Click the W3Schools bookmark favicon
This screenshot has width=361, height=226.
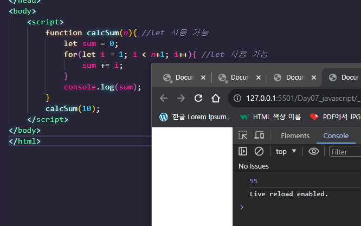point(244,117)
